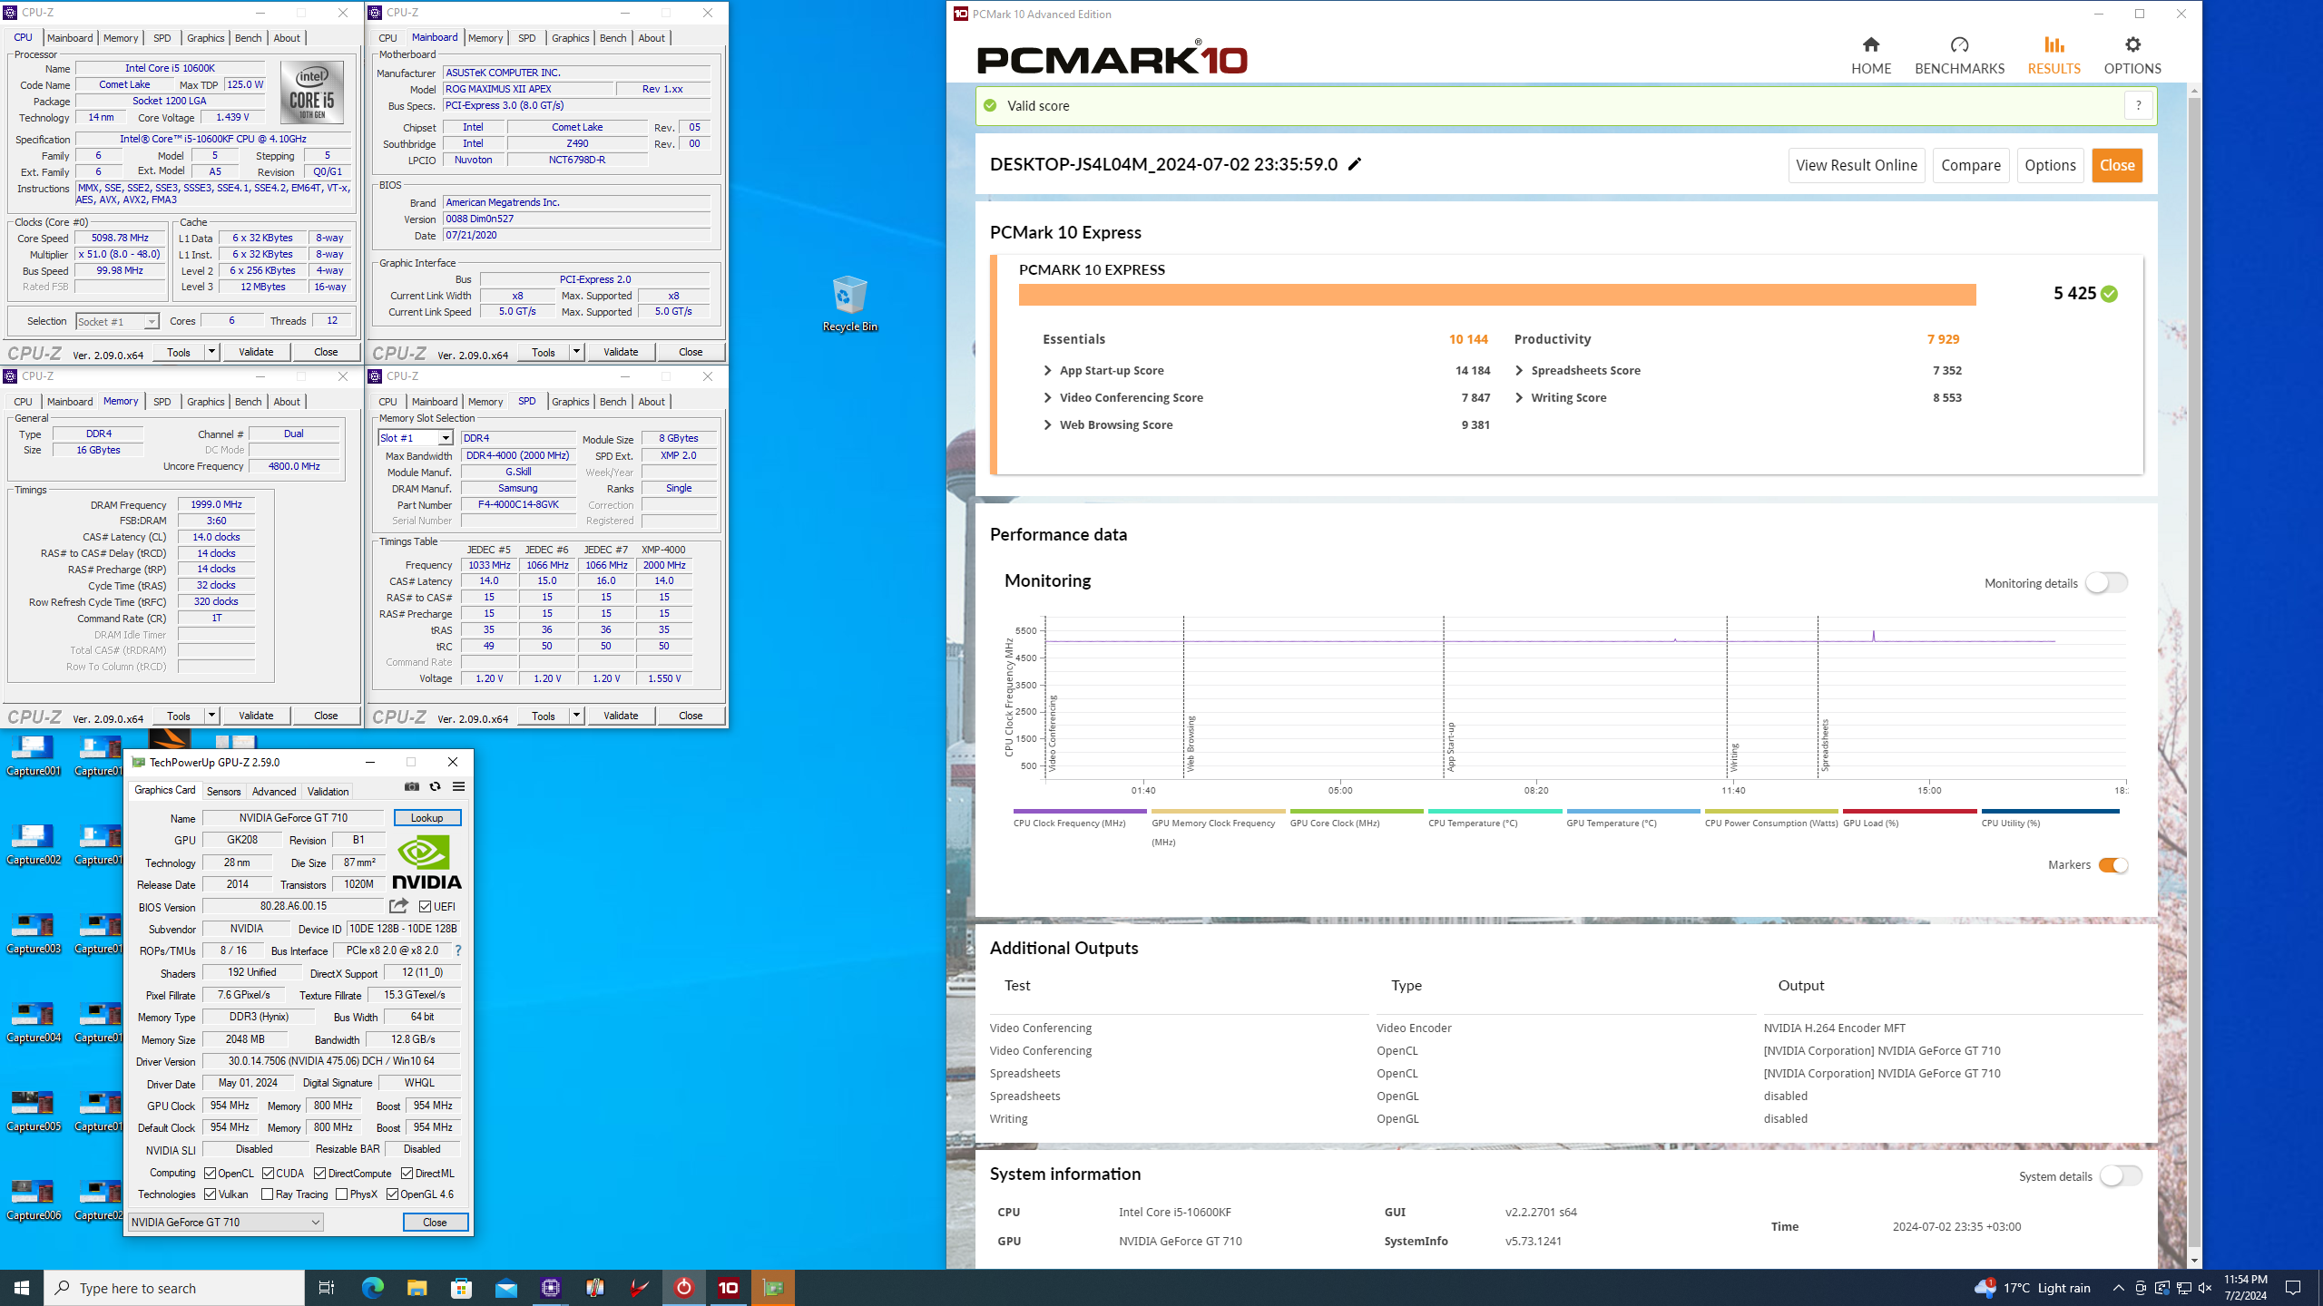
Task: Click Validate in Memory CPU-Z window
Action: 256,716
